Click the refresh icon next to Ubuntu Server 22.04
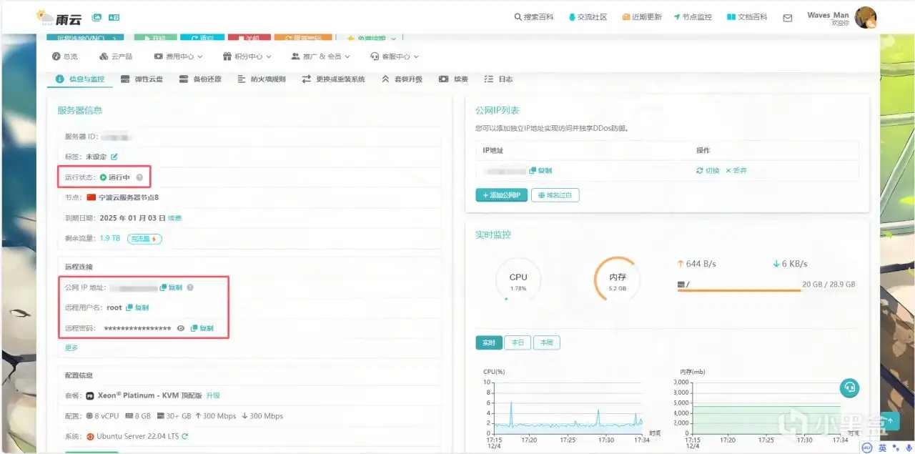Image resolution: width=915 pixels, height=454 pixels. [185, 436]
